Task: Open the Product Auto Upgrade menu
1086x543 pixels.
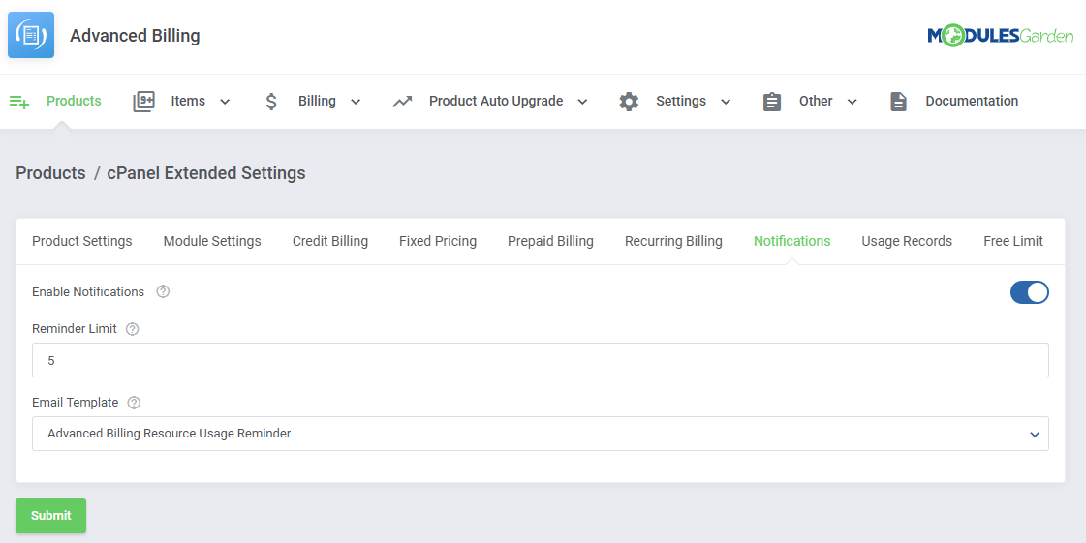Action: [x=496, y=101]
